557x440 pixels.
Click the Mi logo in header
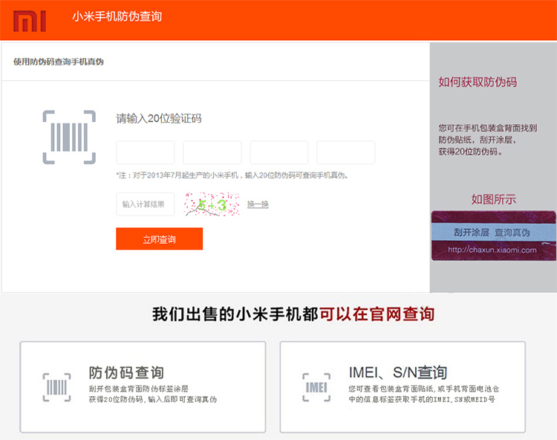tap(30, 21)
